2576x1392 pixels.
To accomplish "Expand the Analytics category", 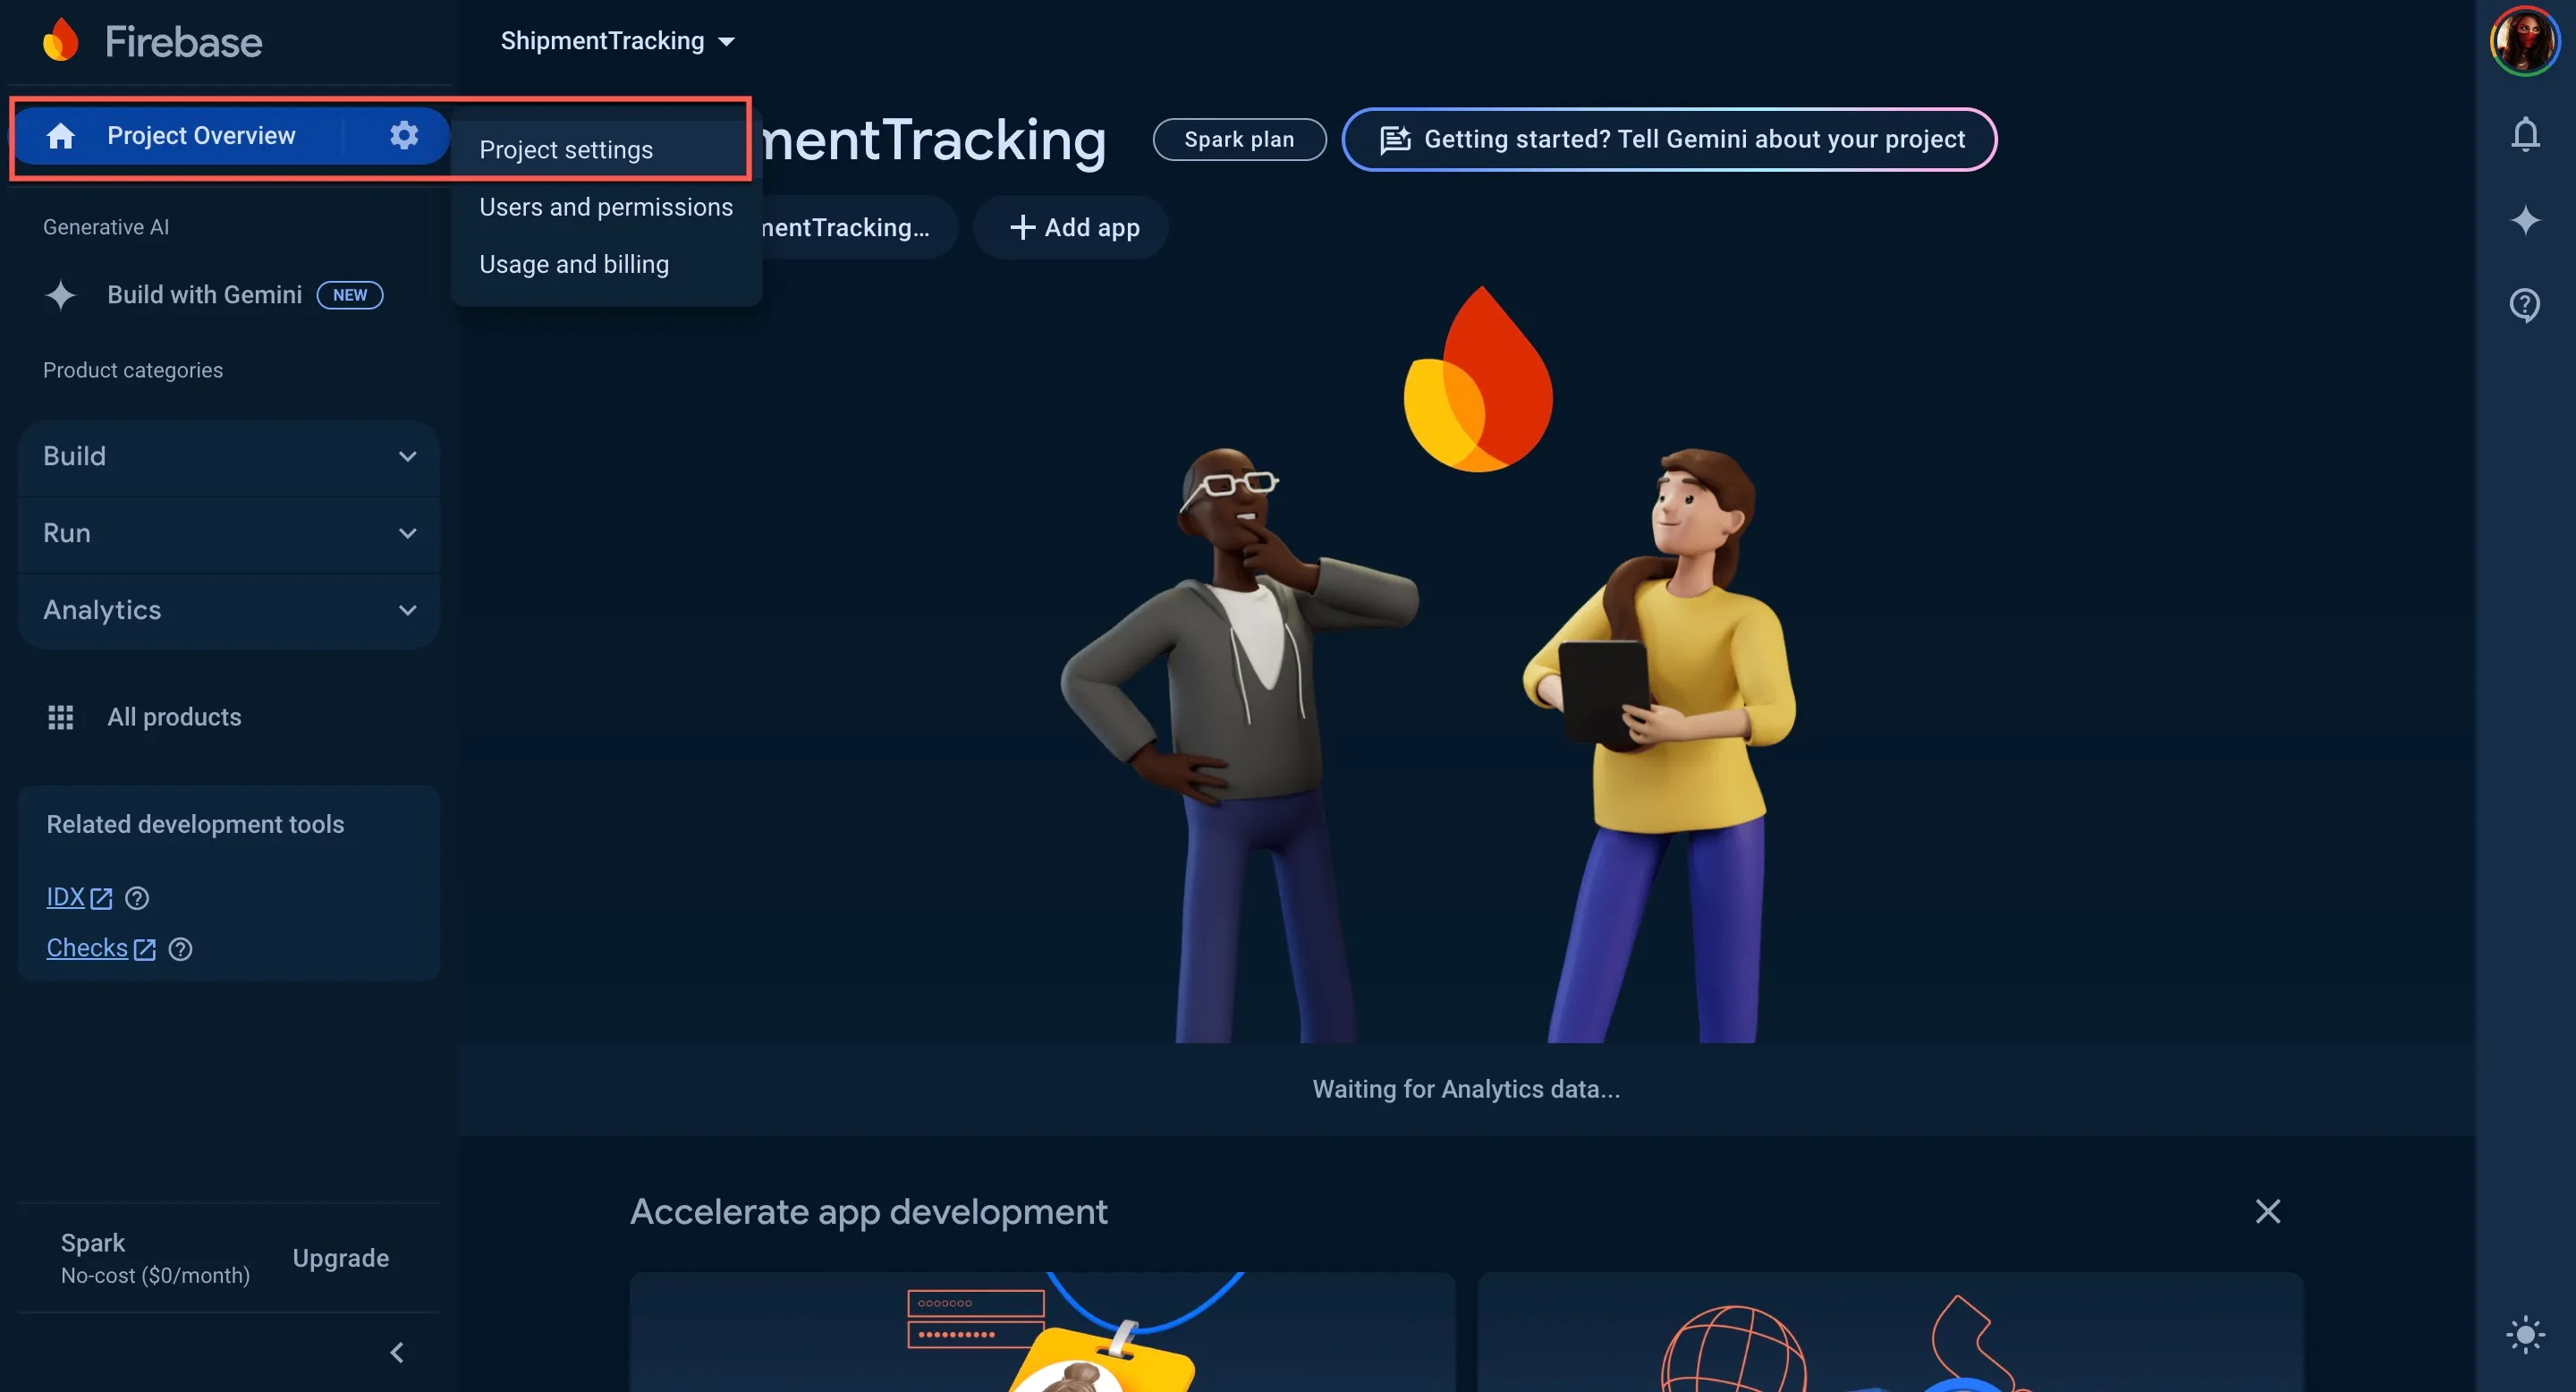I will tap(229, 611).
